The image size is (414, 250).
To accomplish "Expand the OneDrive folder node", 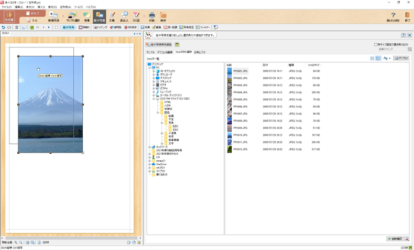I will [150, 164].
